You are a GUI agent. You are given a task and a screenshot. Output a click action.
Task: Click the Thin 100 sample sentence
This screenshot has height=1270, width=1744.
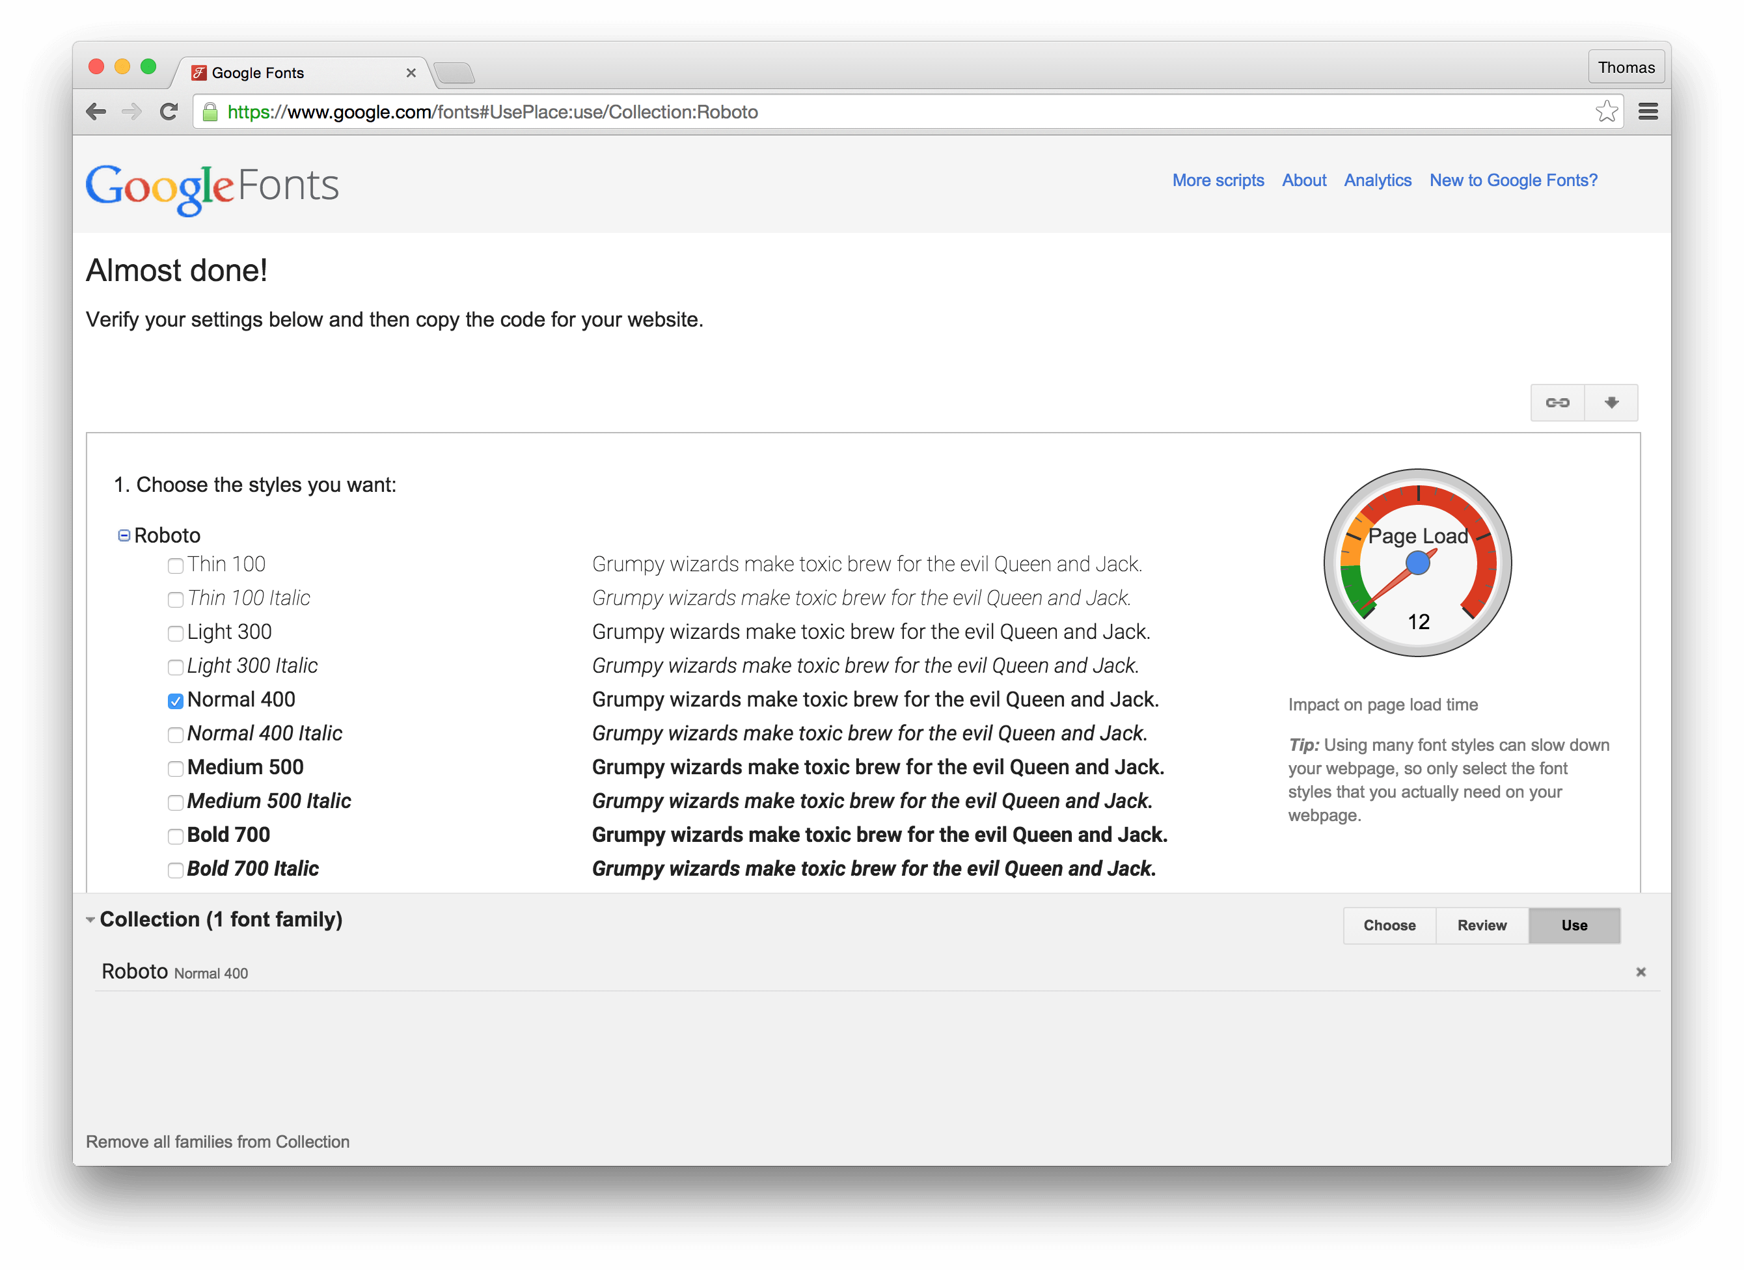point(867,565)
